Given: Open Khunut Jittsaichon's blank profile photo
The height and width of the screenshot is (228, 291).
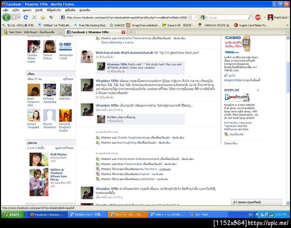Looking at the screenshot, I should [x=49, y=115].
